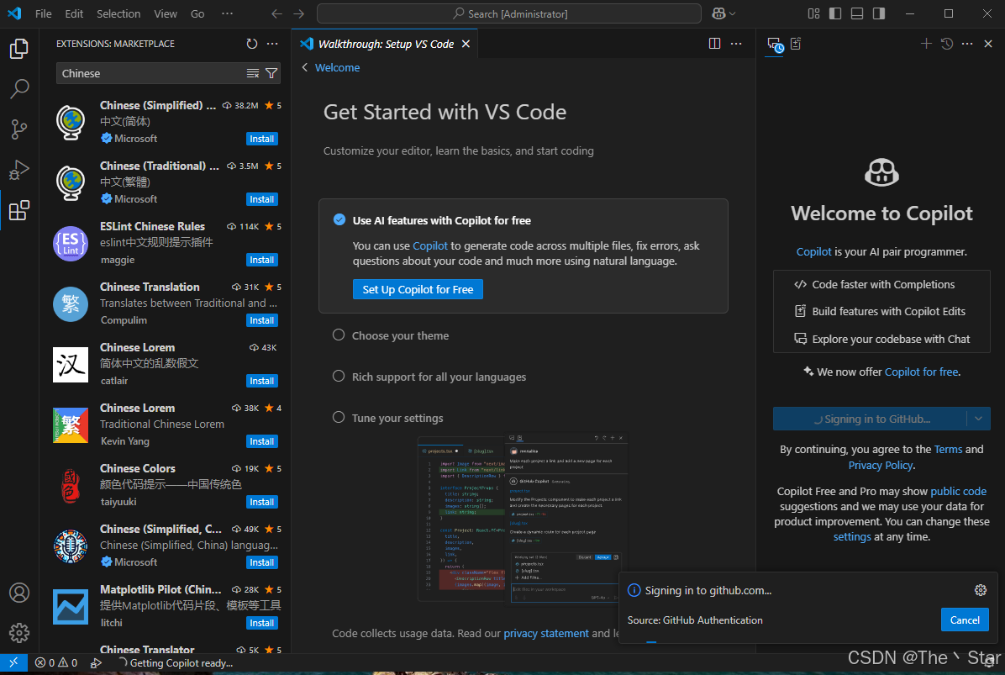Open editor More Actions ellipsis
Viewport: 1005px width, 675px height.
736,44
